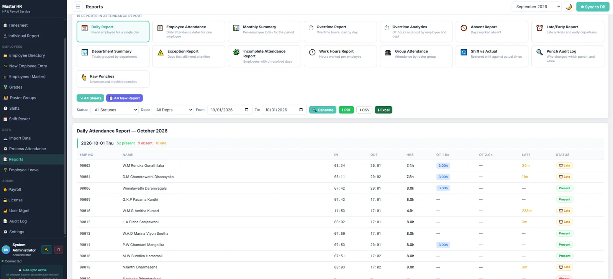613x279 pixels.
Task: Click the Employee Attendance clipboard icon
Action: [160, 28]
